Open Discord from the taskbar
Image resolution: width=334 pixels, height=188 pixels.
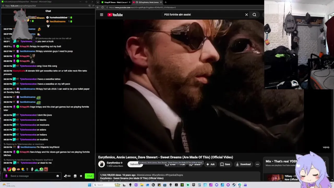coord(217,185)
